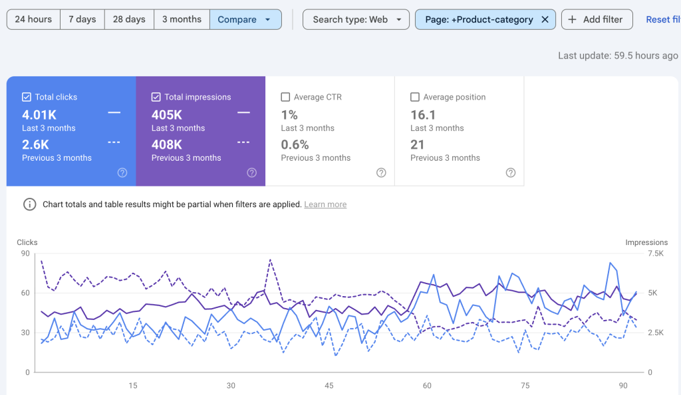Click the 408K previous impressions value
The width and height of the screenshot is (681, 395).
[x=167, y=144]
